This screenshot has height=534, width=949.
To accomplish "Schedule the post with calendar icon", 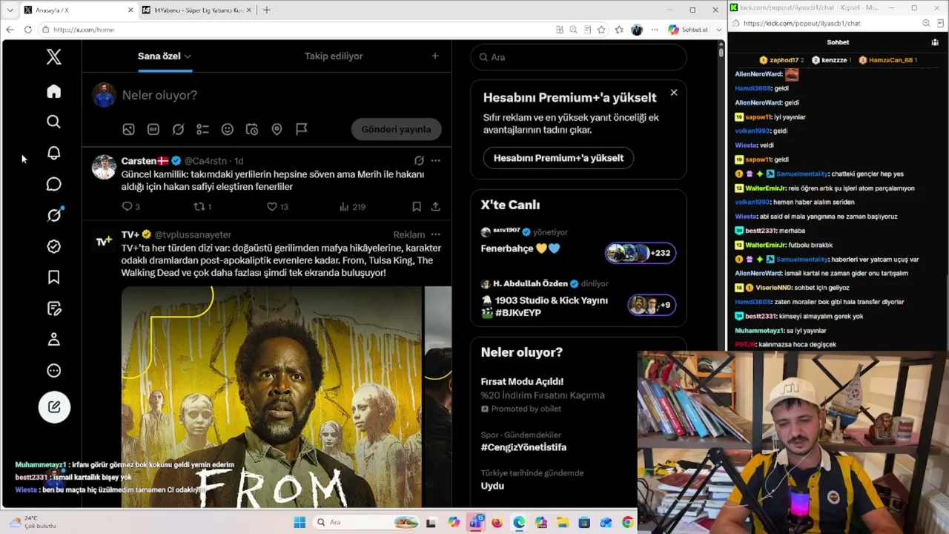I will click(x=252, y=129).
